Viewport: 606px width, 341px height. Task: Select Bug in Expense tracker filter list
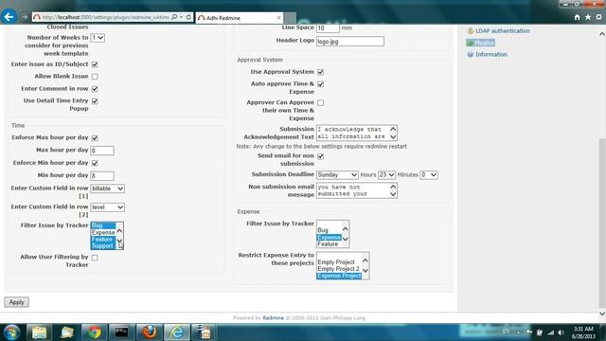[323, 230]
